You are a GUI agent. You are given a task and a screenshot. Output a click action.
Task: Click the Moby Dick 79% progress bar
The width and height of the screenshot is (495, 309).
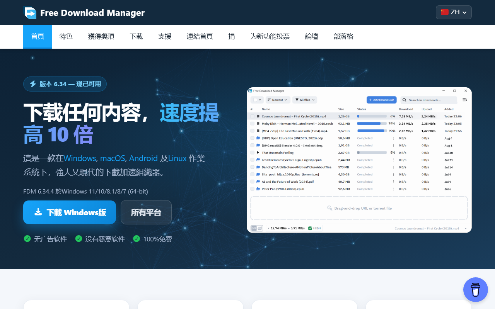[x=372, y=124]
